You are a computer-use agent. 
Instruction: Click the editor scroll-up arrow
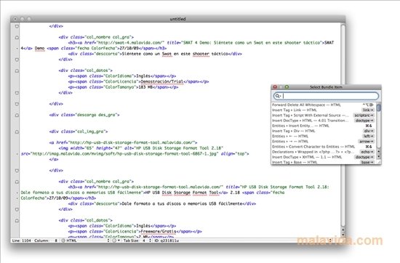pyautogui.click(x=343, y=230)
